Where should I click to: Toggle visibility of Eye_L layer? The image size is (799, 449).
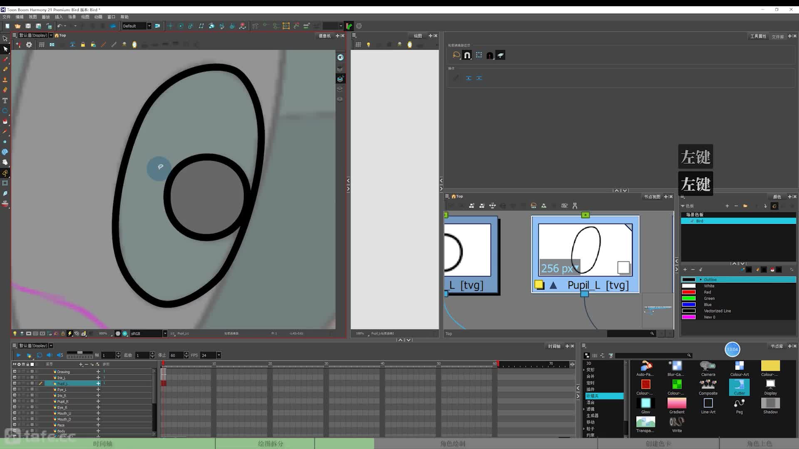click(x=15, y=390)
